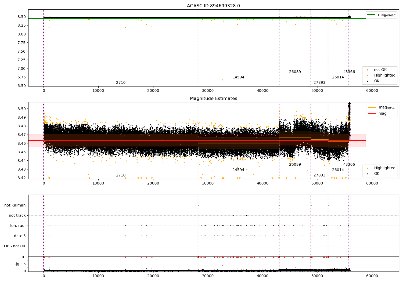Click 'OK' legend entry in Magnitude Estimates plot

coord(377,174)
